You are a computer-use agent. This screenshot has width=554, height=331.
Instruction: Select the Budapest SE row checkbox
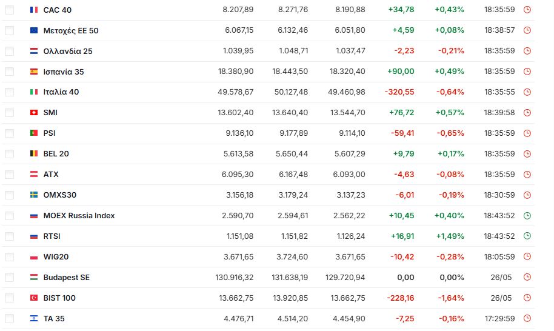(10, 278)
